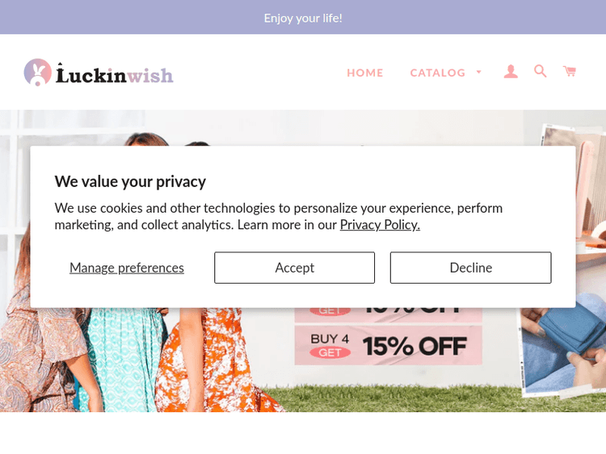
Task: Expand the CATALOG dropdown arrow
Action: pyautogui.click(x=478, y=73)
